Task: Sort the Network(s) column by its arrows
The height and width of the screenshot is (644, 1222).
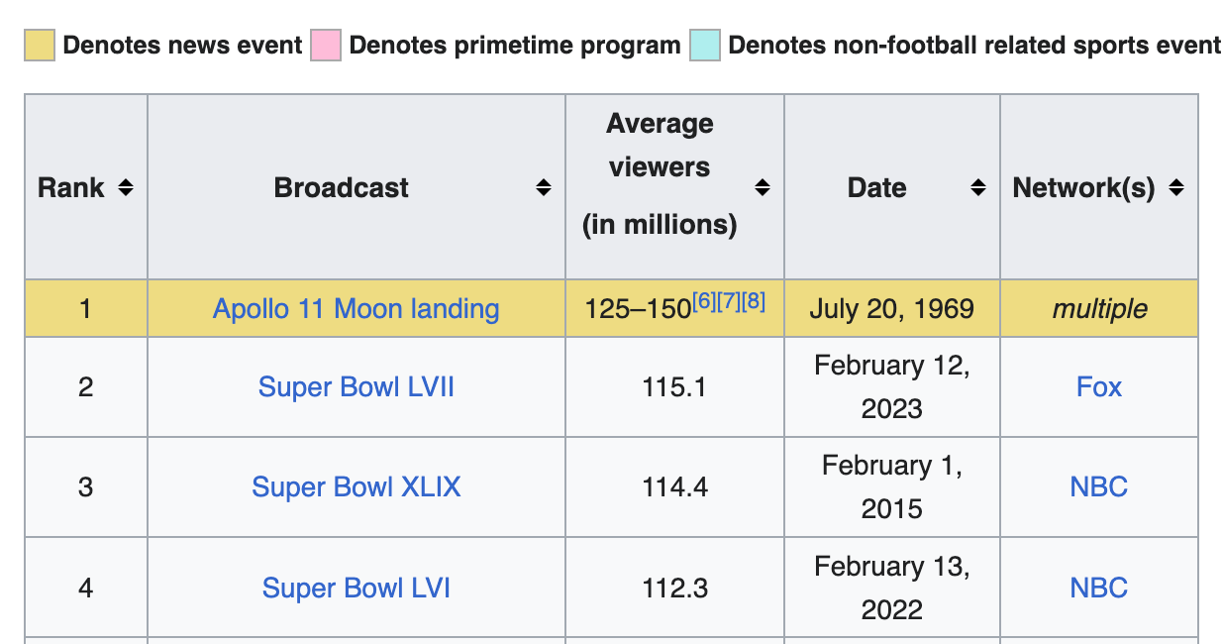Action: (1176, 187)
